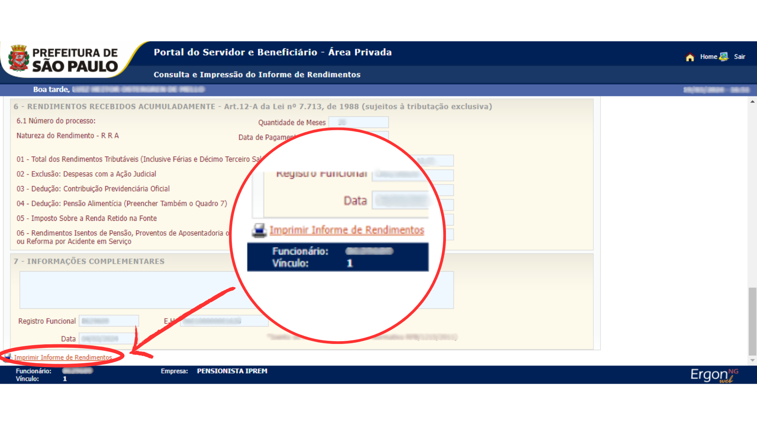Viewport: 757px width, 425px height.
Task: Open Imprimir Informe de Rendimentos link
Action: [x=63, y=357]
